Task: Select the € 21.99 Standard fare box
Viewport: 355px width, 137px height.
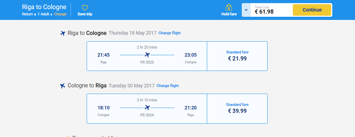Action: (x=237, y=56)
